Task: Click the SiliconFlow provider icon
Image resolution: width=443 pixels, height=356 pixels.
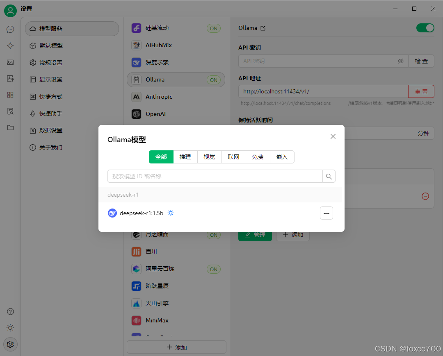Action: [137, 28]
